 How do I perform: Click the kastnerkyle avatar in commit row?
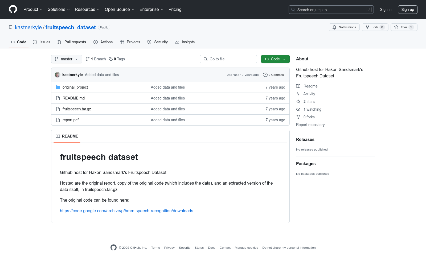(x=58, y=75)
